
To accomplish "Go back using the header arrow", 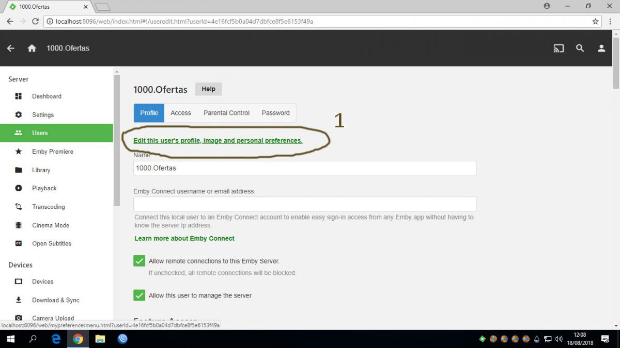I will (x=10, y=48).
